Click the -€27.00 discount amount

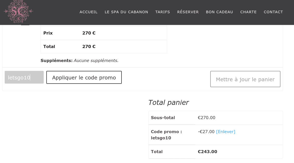tap(206, 132)
